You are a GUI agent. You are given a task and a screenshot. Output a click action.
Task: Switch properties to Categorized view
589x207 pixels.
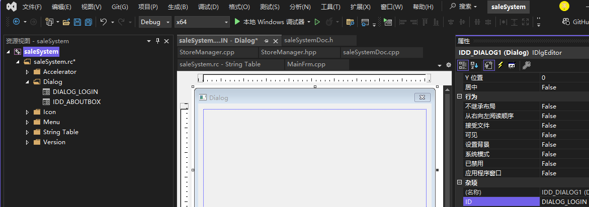463,65
